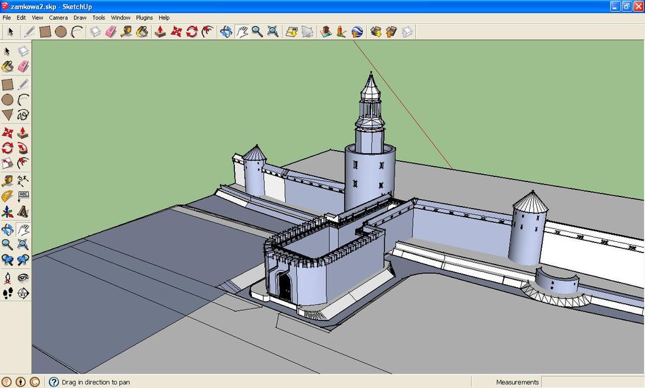Select the Rotate tool in the horizontal toolbar
This screenshot has width=645, height=388.
191,31
